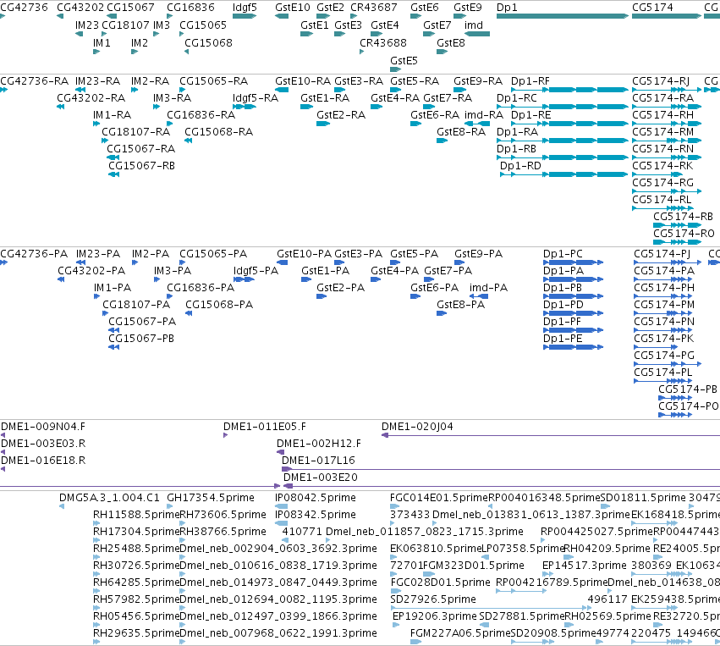Click EST RH17304.5prime label
This screenshot has width=720, height=646.
[x=136, y=532]
